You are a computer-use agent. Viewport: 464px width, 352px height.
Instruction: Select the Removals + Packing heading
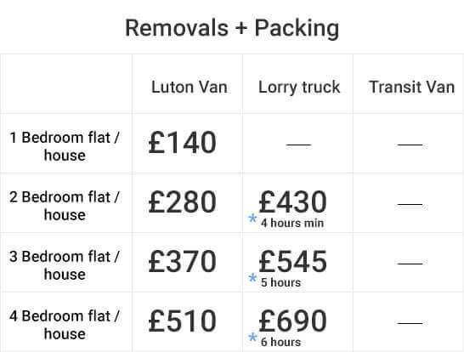pos(232,28)
